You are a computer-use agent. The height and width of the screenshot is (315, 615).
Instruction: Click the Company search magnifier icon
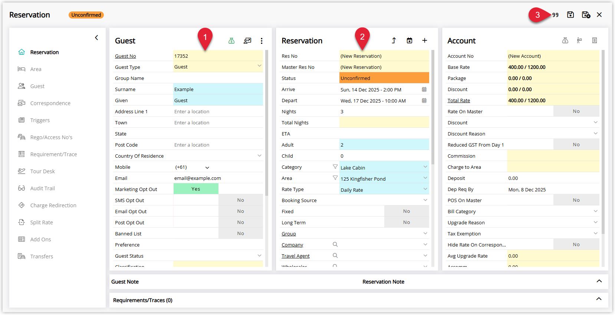(335, 244)
